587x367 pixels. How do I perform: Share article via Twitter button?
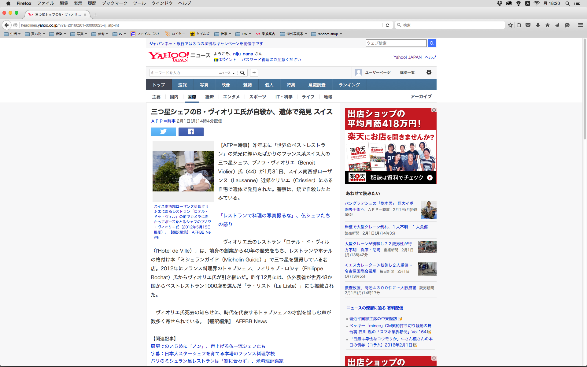[163, 132]
